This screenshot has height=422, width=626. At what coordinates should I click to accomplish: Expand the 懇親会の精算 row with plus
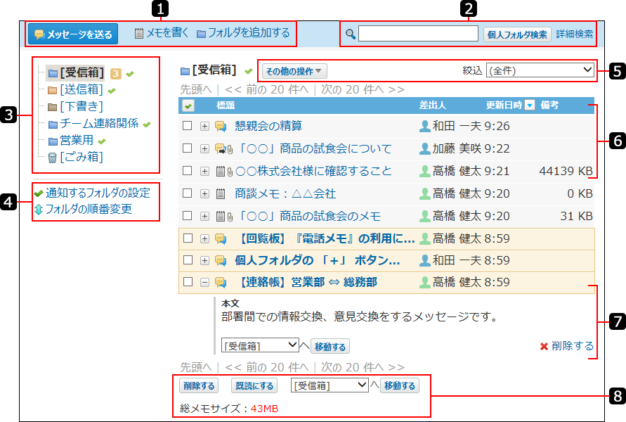coord(204,127)
